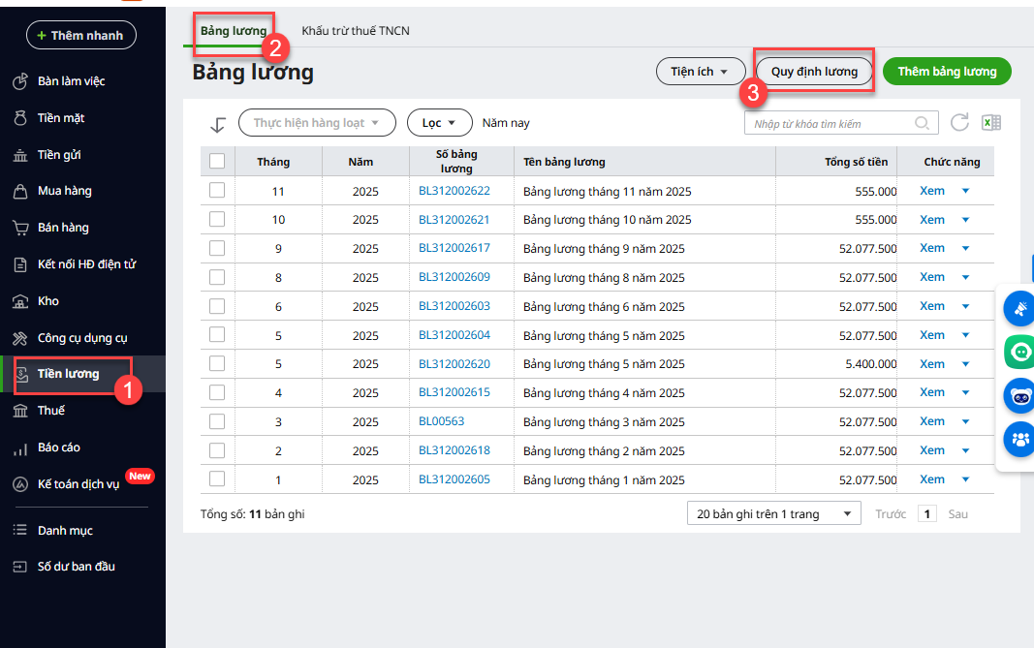Image resolution: width=1034 pixels, height=648 pixels.
Task: Click the refresh icon beside search box
Action: [959, 123]
